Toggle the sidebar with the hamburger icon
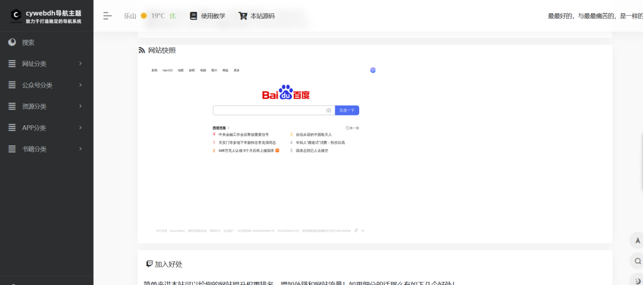 coord(107,16)
